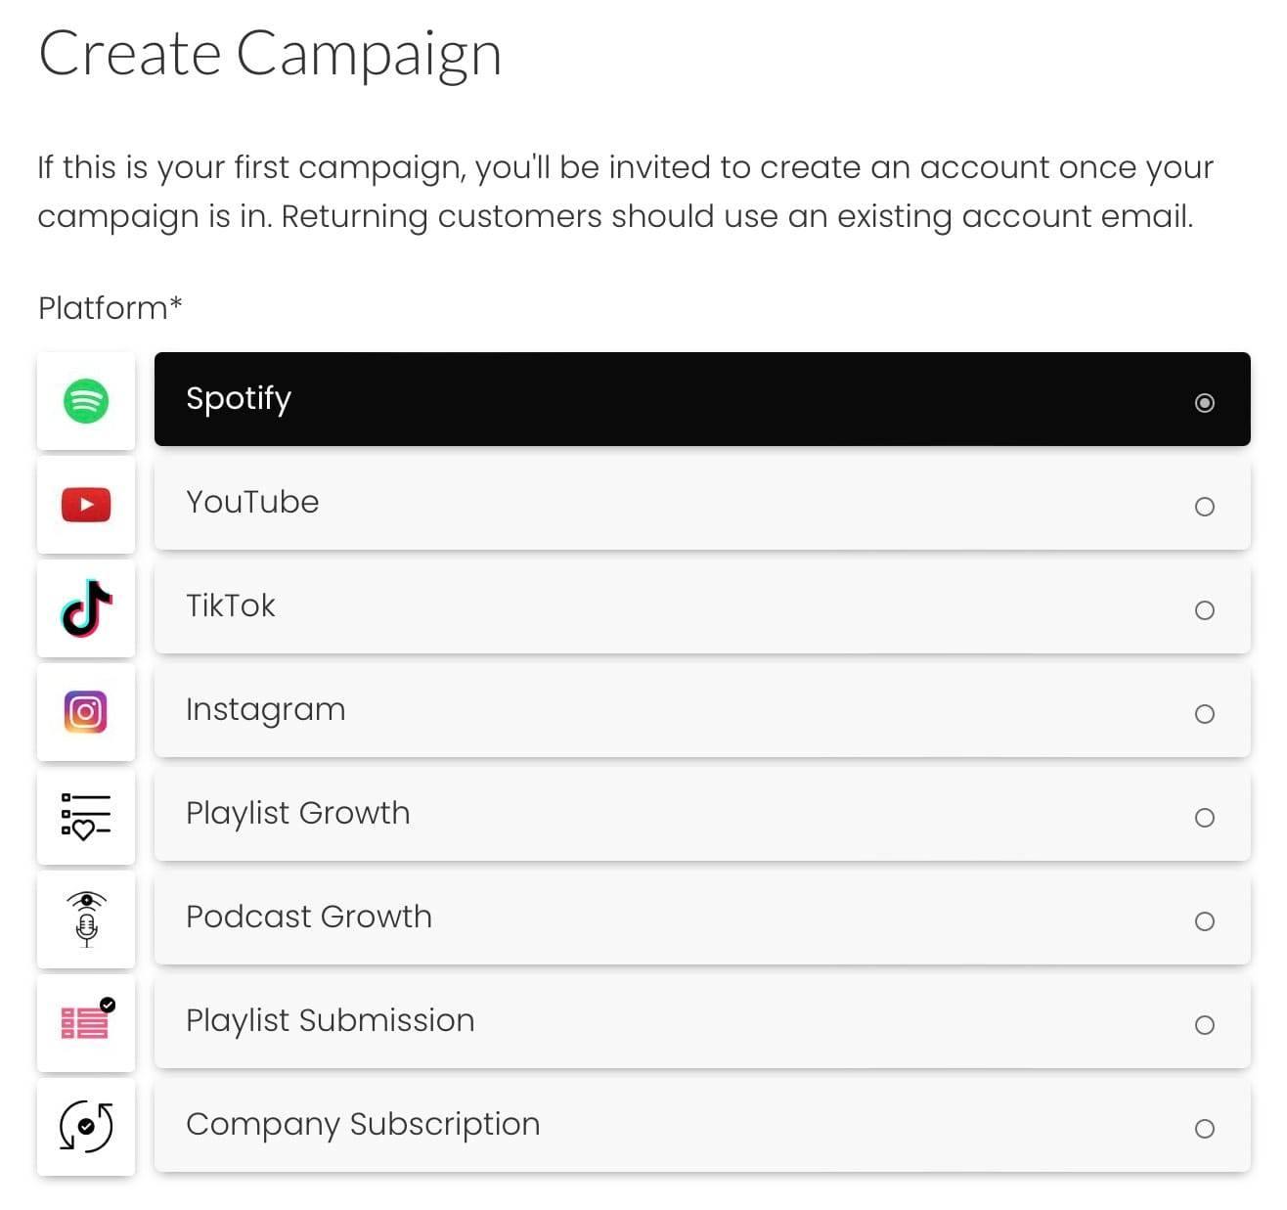Viewport: 1287px width, 1210px height.
Task: Click the Create Campaign heading
Action: pos(271,54)
